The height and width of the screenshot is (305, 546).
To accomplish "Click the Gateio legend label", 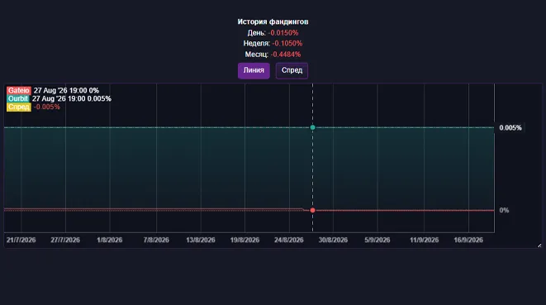I will [x=19, y=91].
